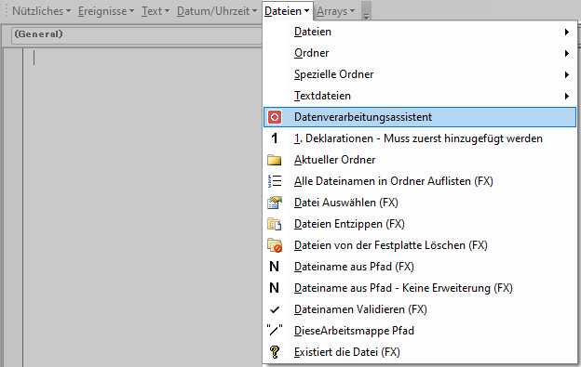Click the Dateien Löschen folder icon
This screenshot has width=581, height=367.
click(x=274, y=245)
